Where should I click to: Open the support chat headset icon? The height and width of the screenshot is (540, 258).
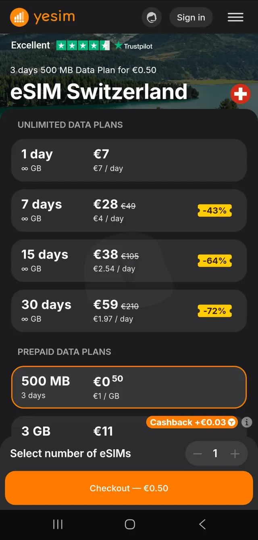[152, 17]
